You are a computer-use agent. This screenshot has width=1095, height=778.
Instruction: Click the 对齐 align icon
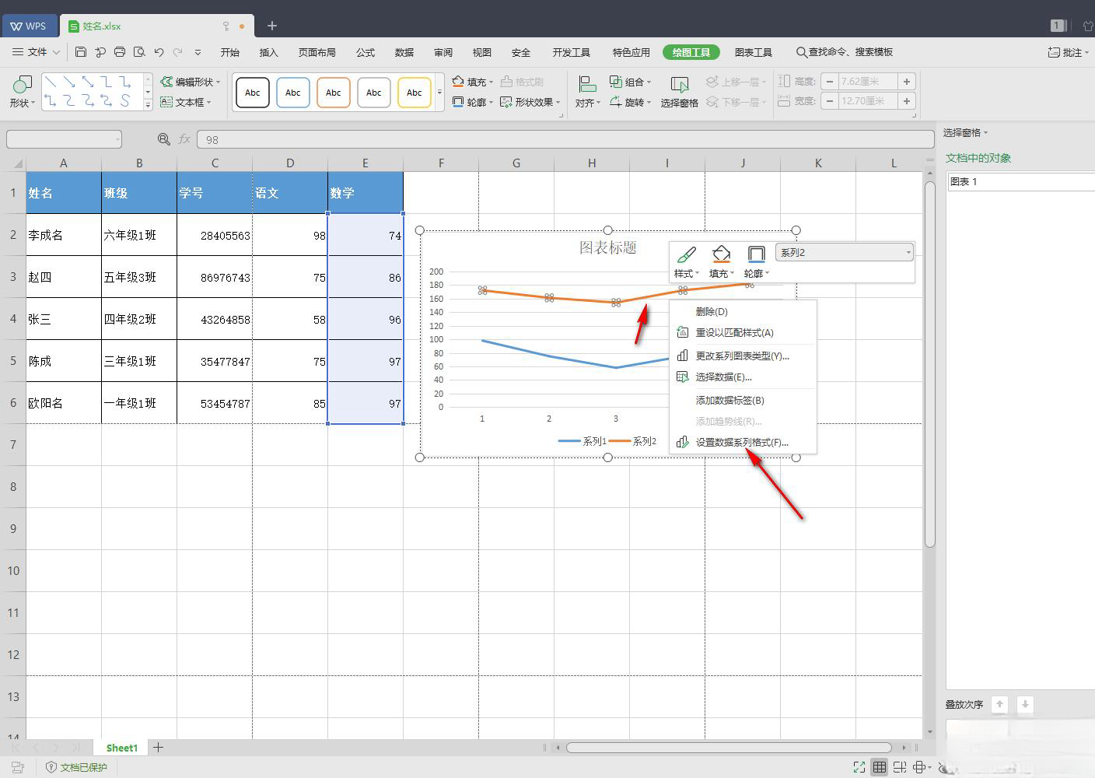(587, 83)
